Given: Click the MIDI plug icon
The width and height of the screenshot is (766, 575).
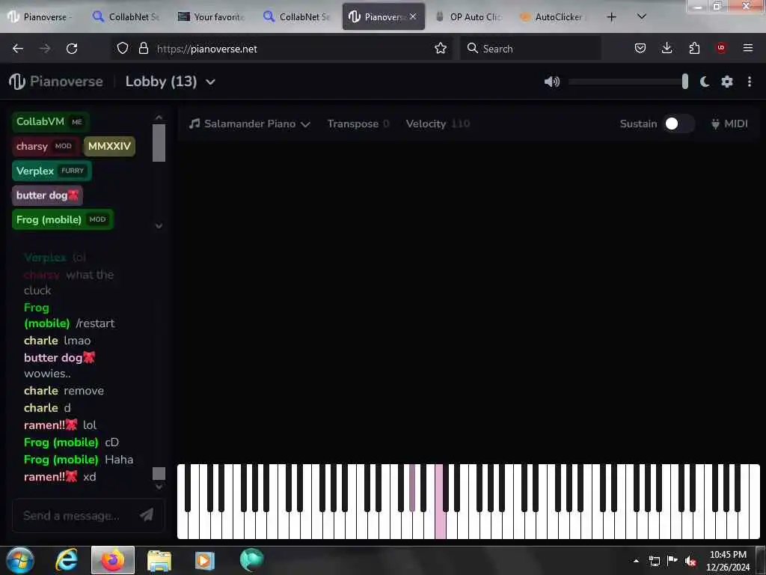Looking at the screenshot, I should coord(715,124).
